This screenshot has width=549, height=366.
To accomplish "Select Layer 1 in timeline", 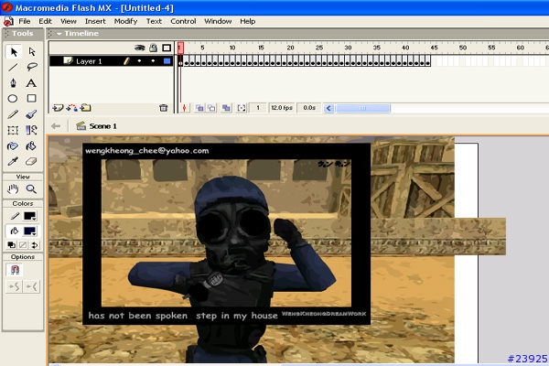I will click(x=111, y=61).
